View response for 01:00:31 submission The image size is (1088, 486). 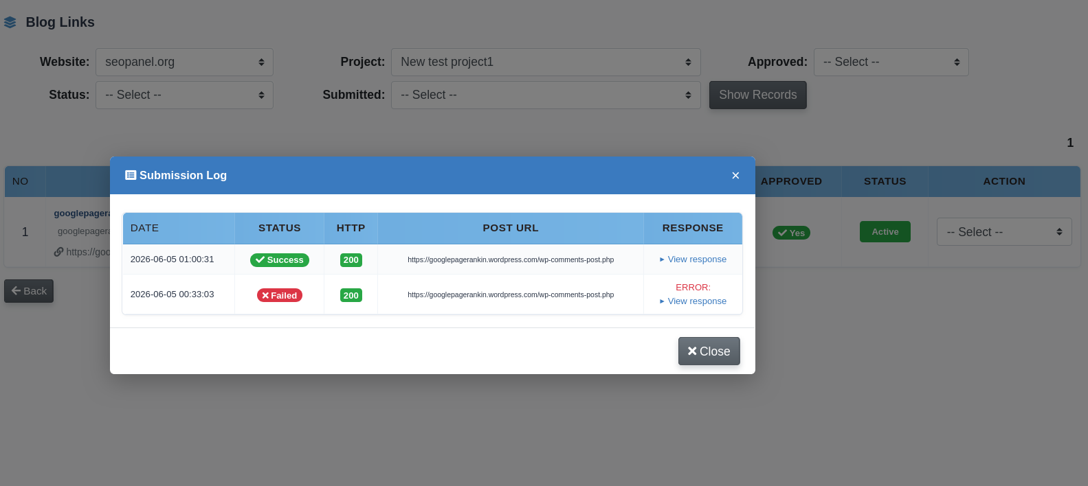click(693, 259)
